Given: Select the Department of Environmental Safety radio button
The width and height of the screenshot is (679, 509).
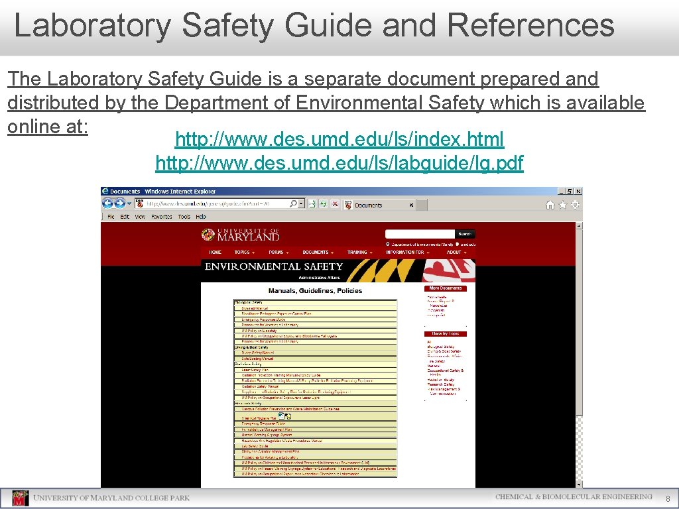Looking at the screenshot, I should click(389, 244).
